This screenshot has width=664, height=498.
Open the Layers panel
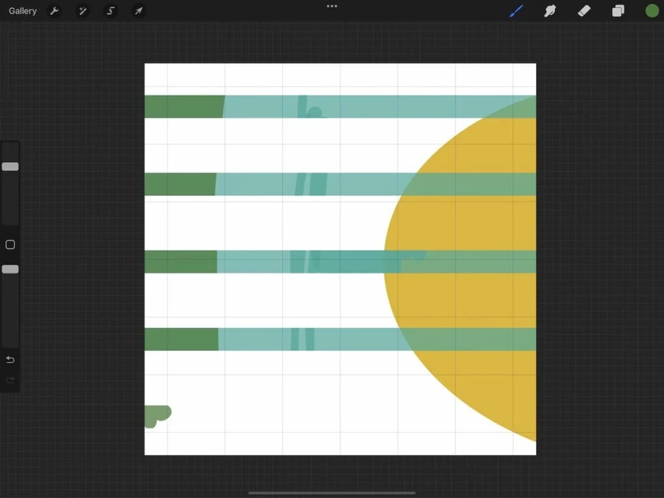(618, 11)
